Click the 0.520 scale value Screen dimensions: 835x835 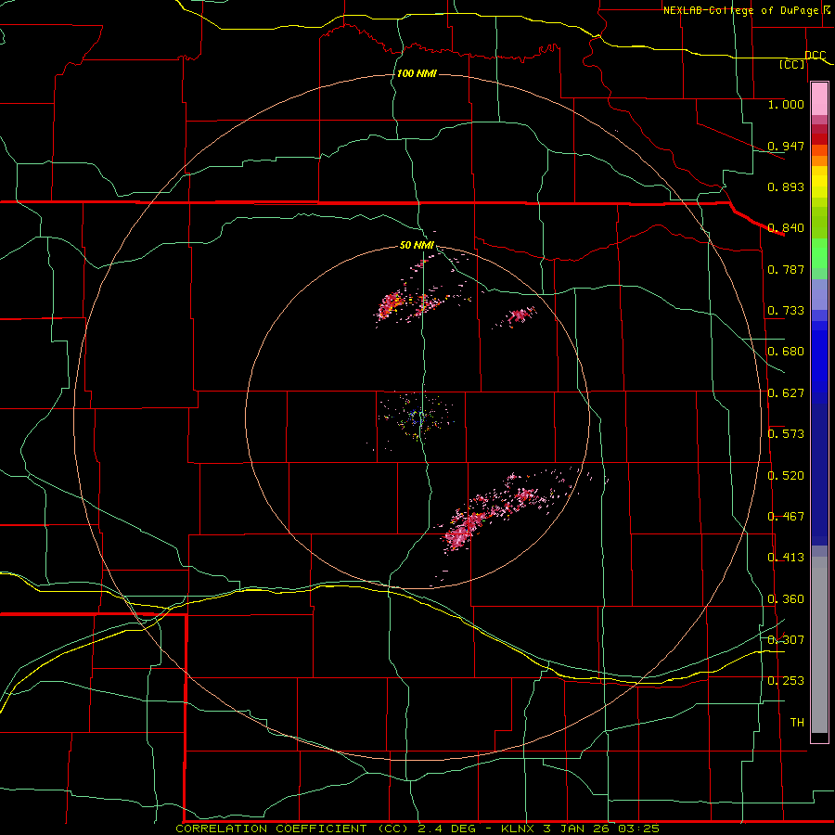786,476
